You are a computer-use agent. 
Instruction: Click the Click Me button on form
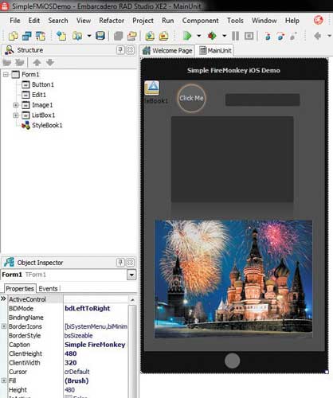click(191, 98)
